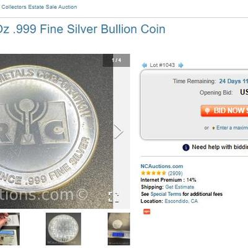Open the Special Terms link
Image resolution: width=248 pixels, height=248 pixels.
pyautogui.click(x=166, y=194)
